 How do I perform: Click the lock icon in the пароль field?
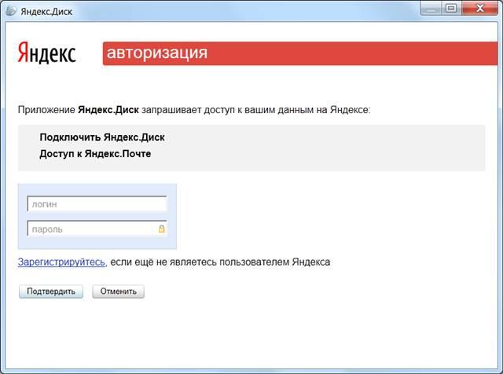coord(162,229)
